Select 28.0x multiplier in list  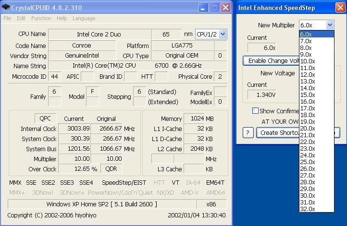(316, 182)
